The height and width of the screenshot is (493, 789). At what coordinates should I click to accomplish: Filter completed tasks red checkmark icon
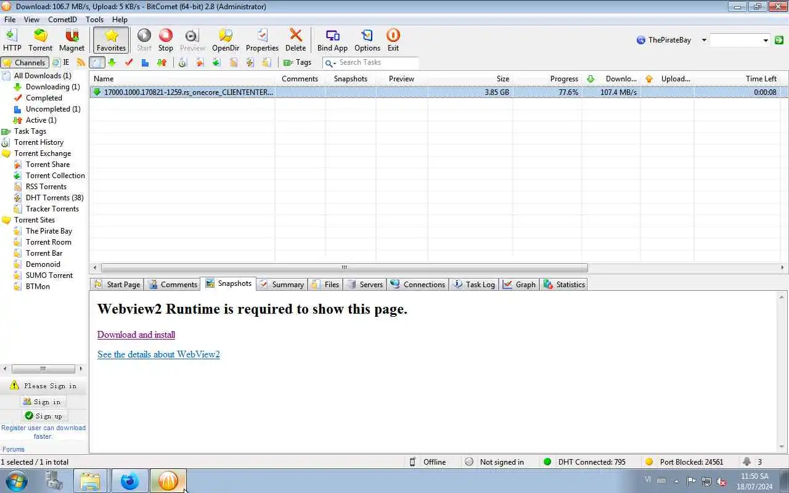[129, 62]
